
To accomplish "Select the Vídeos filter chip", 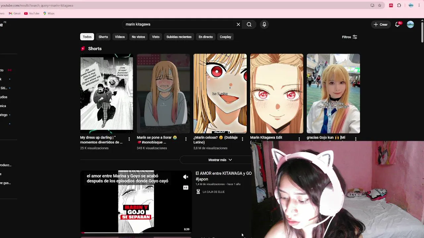I will (x=120, y=37).
